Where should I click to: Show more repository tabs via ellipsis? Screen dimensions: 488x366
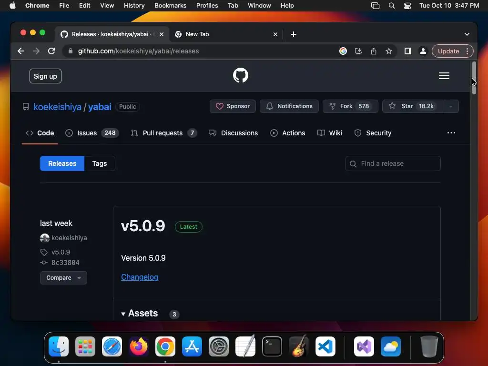[x=451, y=133]
